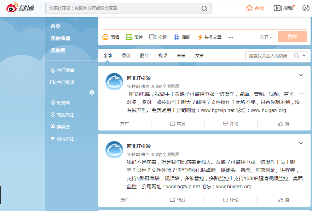Viewport: 312px width, 211px height.
Task: Switch to the 图片 feed tab
Action: click(144, 55)
